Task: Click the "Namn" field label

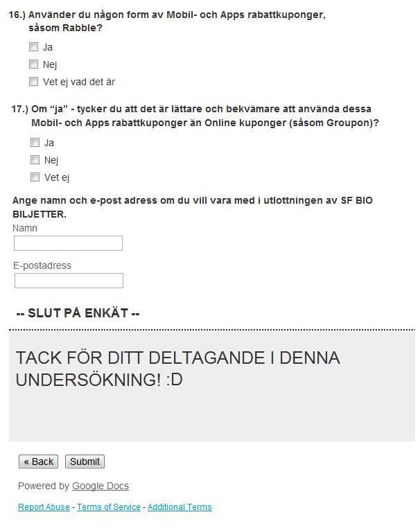Action: point(25,228)
